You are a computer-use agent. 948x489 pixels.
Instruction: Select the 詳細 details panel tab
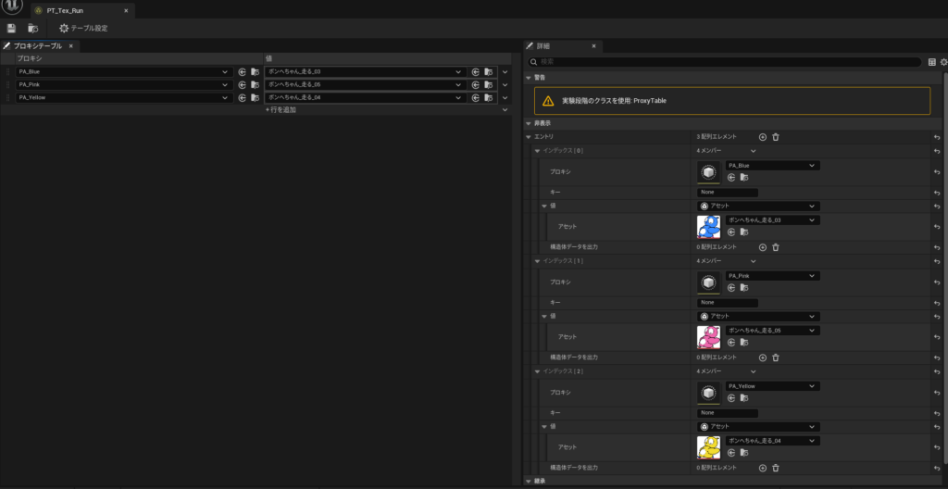tap(543, 45)
